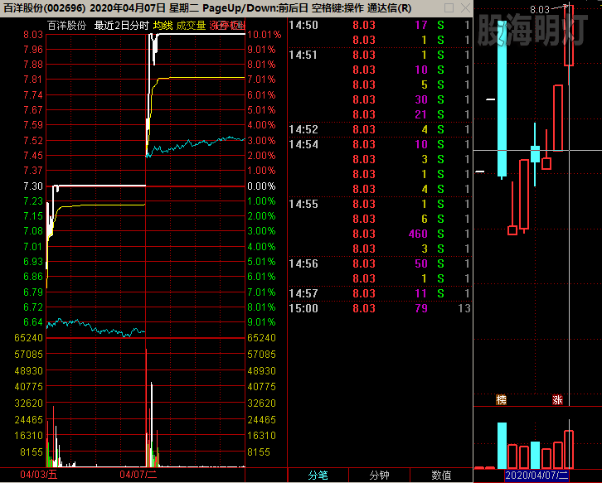Click the 79 volume at 15:00
Image resolution: width=602 pixels, height=483 pixels.
(421, 308)
